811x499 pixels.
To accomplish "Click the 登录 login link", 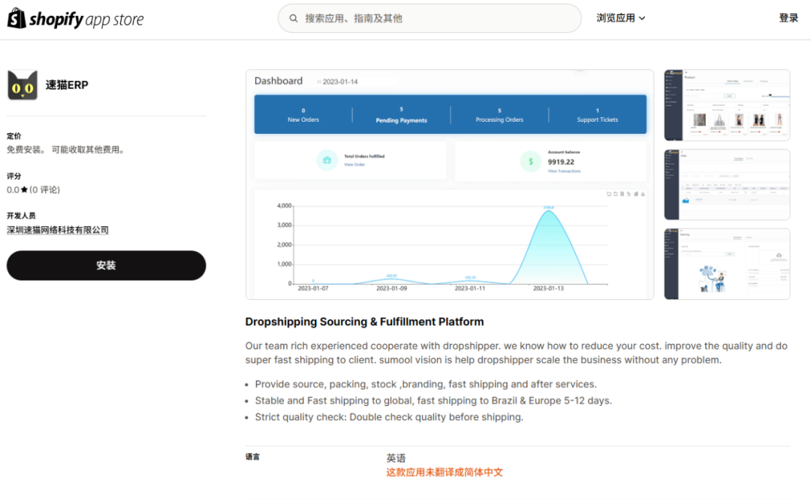I will point(788,18).
